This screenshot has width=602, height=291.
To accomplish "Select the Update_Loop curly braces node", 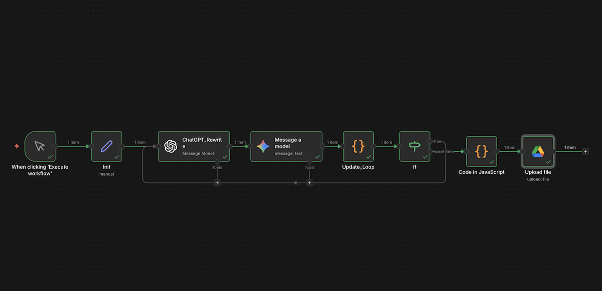I will tap(358, 146).
